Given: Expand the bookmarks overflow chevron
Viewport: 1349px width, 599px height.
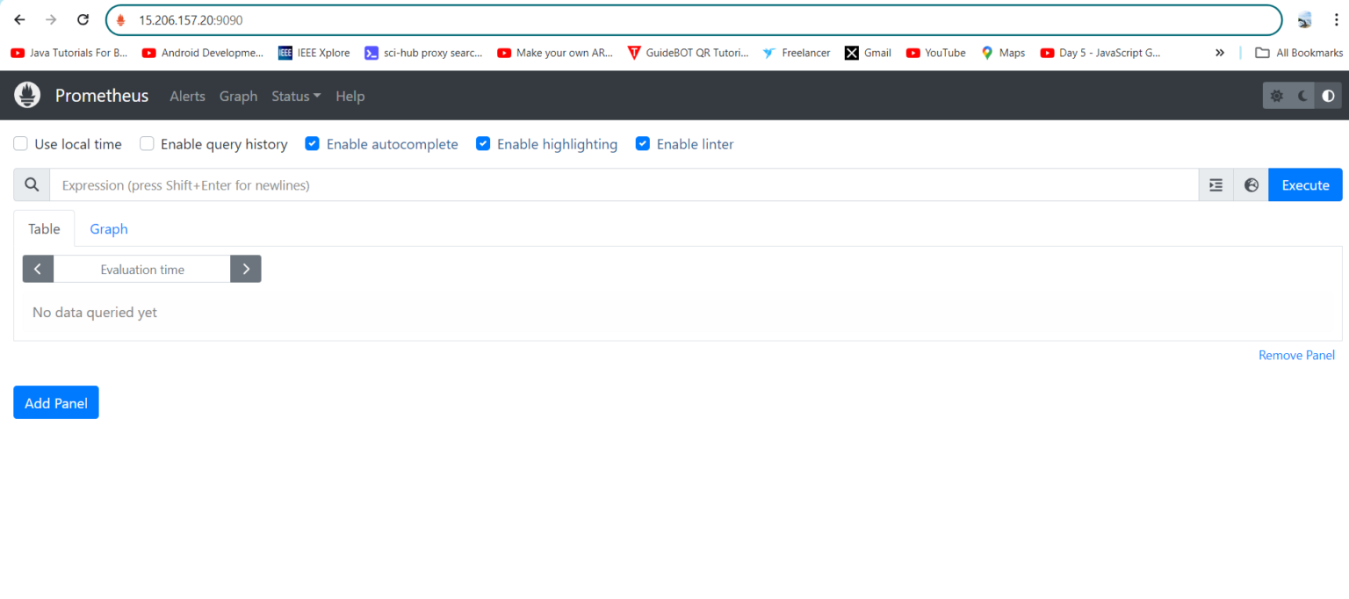Looking at the screenshot, I should tap(1220, 53).
